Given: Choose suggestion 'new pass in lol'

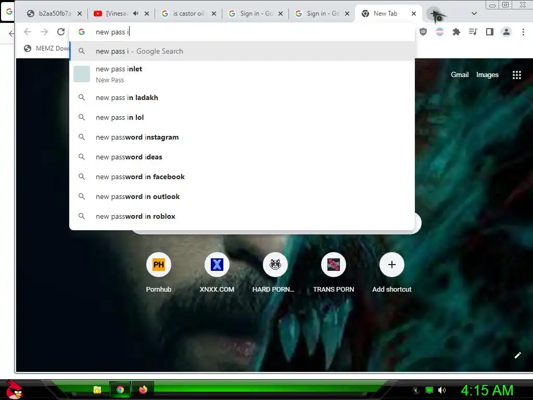Looking at the screenshot, I should click(x=242, y=117).
